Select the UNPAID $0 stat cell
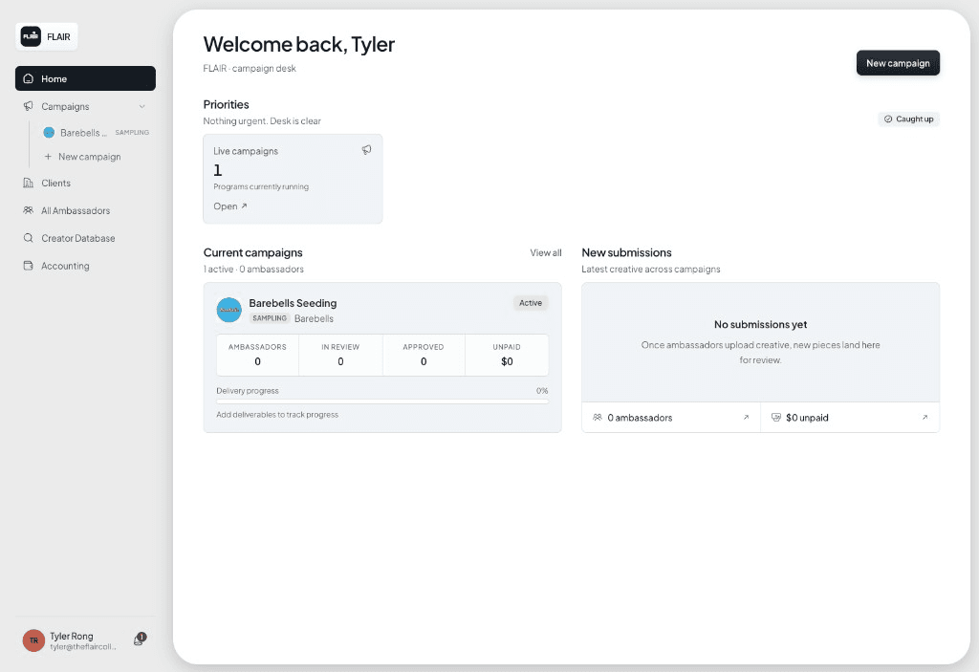The height and width of the screenshot is (672, 979). coord(507,356)
